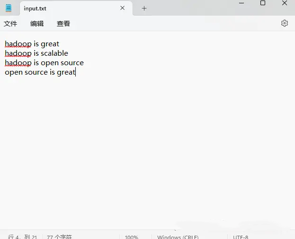Click the line "hadoop is great"
Image resolution: width=295 pixels, height=239 pixels.
[32, 44]
